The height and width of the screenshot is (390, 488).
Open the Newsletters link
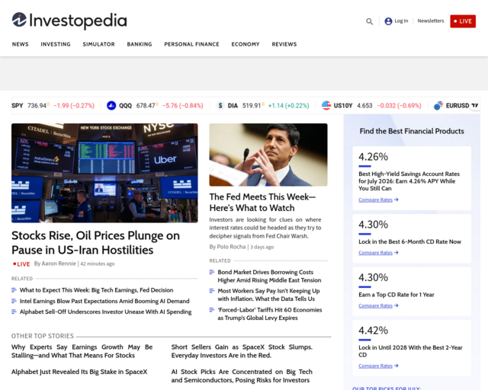[x=431, y=21]
